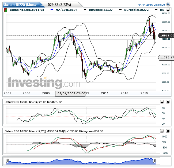The image size is (174, 168).
Task: Click the BBUpper legend marker
Action: [x=85, y=10]
